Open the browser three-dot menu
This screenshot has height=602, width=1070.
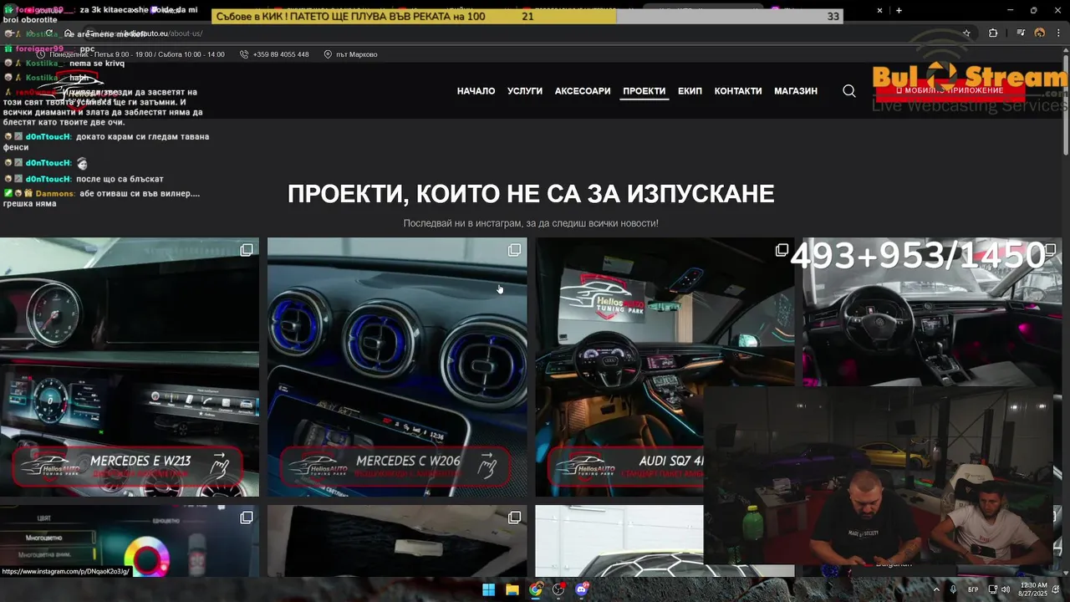[1057, 33]
